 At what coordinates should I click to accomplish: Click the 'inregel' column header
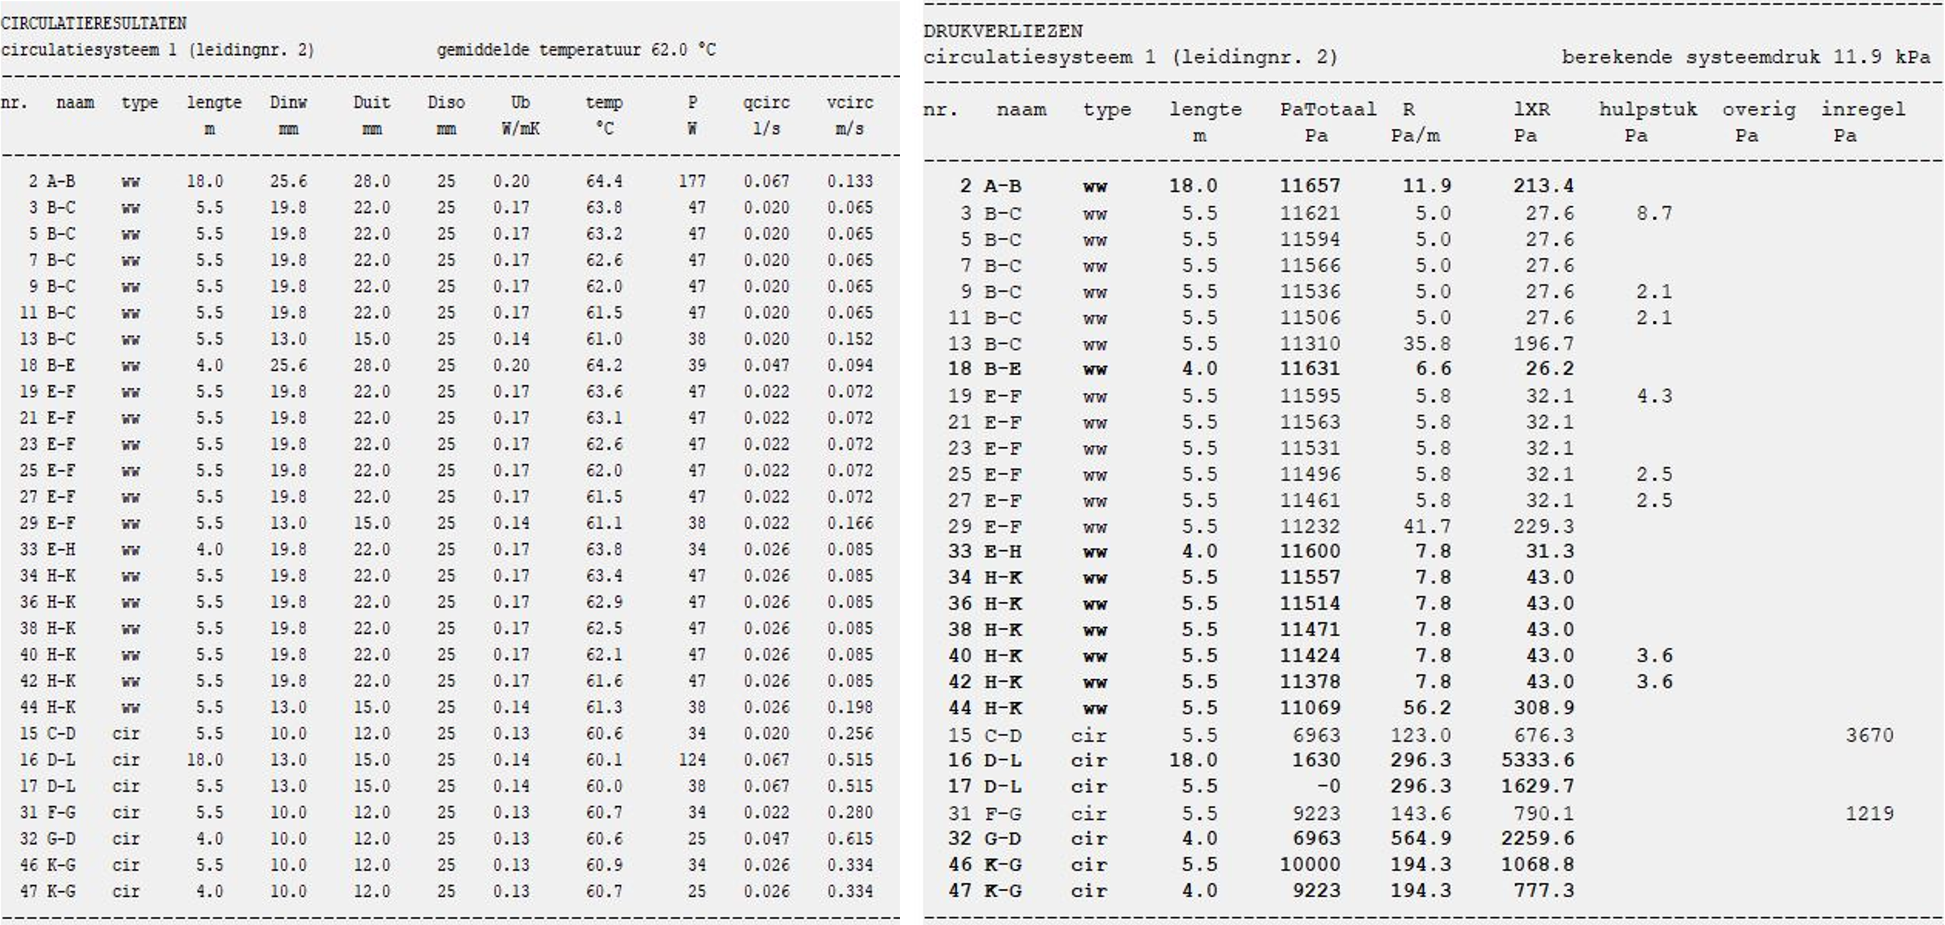tap(1863, 110)
